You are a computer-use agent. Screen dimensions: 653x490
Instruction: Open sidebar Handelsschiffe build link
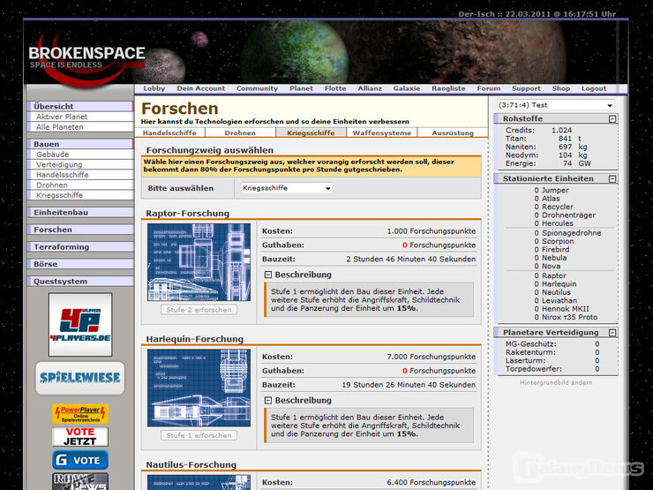pos(80,175)
